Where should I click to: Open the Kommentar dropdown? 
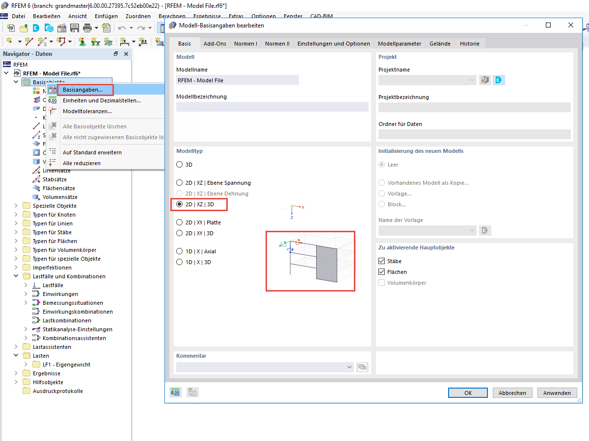click(350, 367)
